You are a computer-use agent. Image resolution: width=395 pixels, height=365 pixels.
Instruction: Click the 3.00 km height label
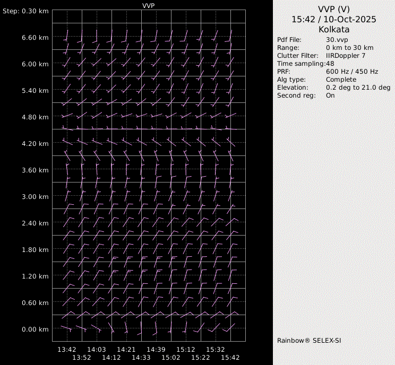tap(35, 197)
